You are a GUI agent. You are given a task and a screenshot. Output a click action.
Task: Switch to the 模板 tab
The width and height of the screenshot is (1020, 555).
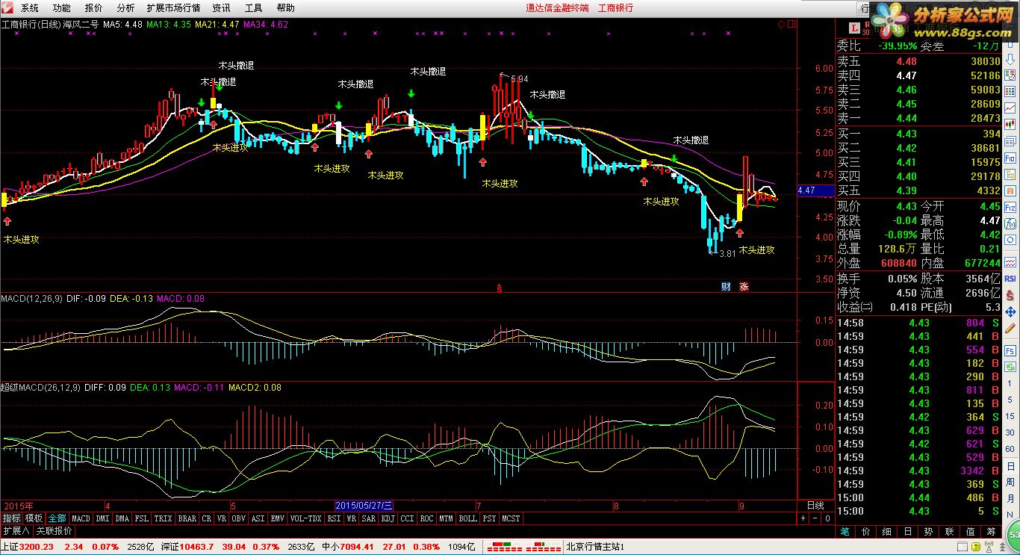coord(34,518)
